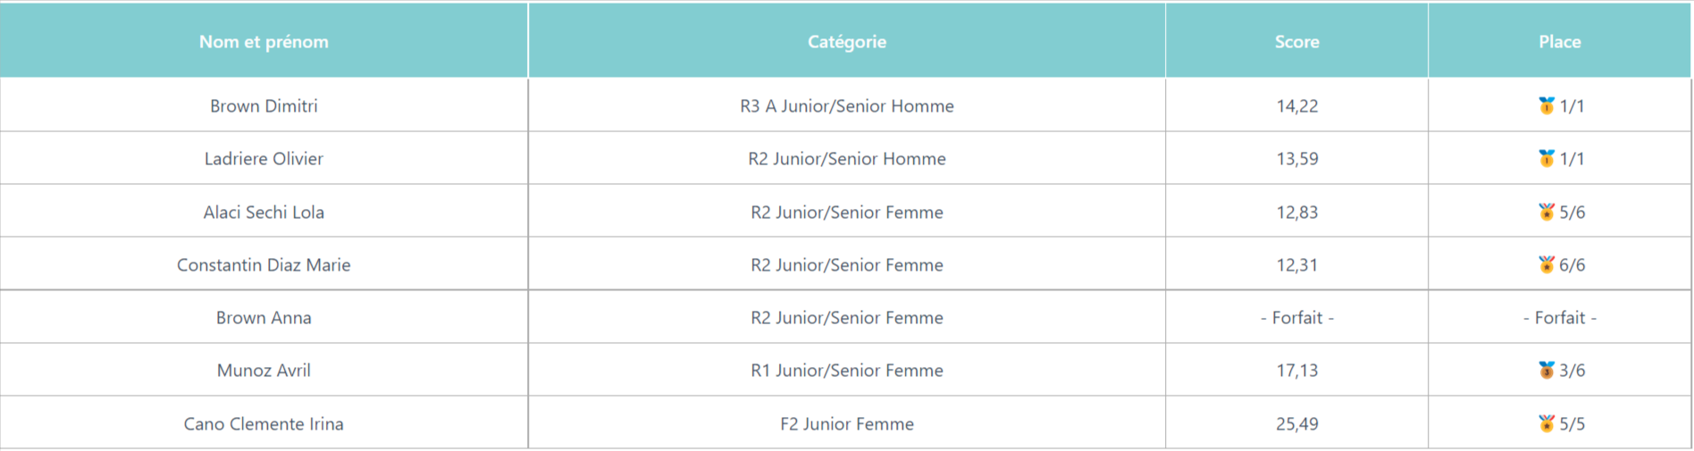This screenshot has height=451, width=1694.
Task: Click the gold medal icon for Brown Dimitri
Action: pos(1546,105)
